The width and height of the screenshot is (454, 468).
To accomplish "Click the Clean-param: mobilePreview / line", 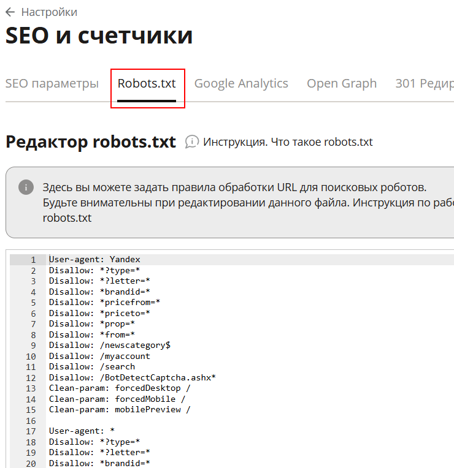I will click(120, 410).
